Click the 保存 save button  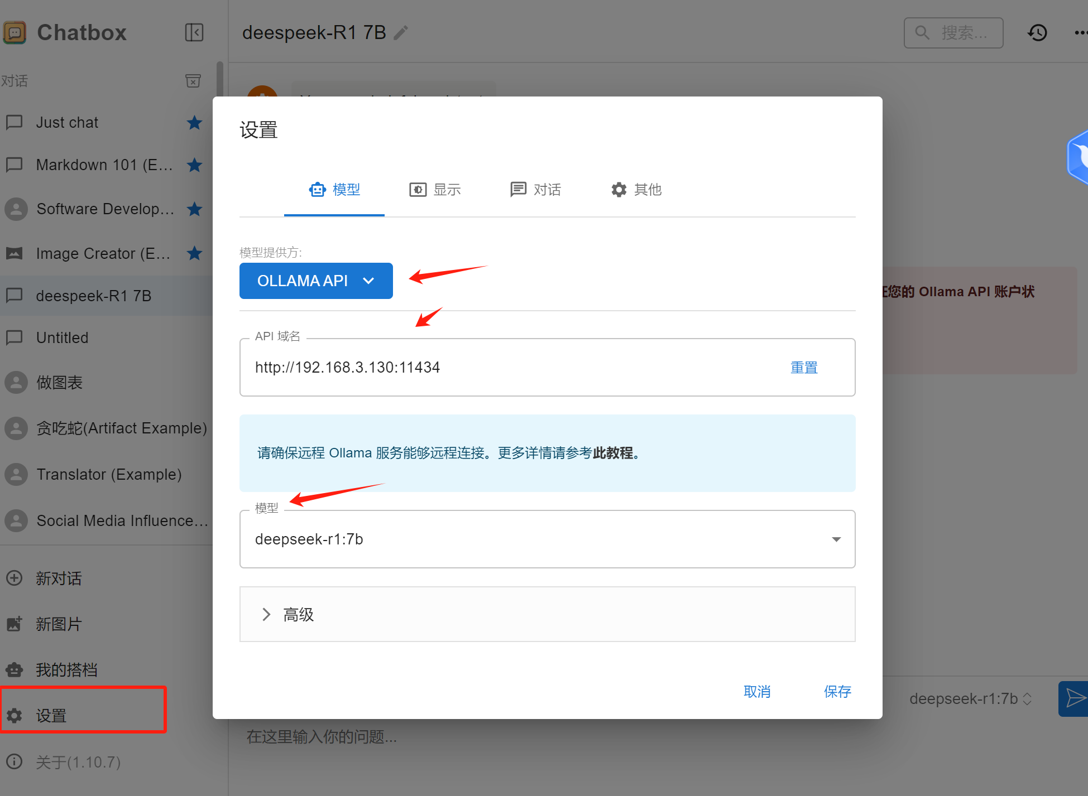pyautogui.click(x=837, y=692)
